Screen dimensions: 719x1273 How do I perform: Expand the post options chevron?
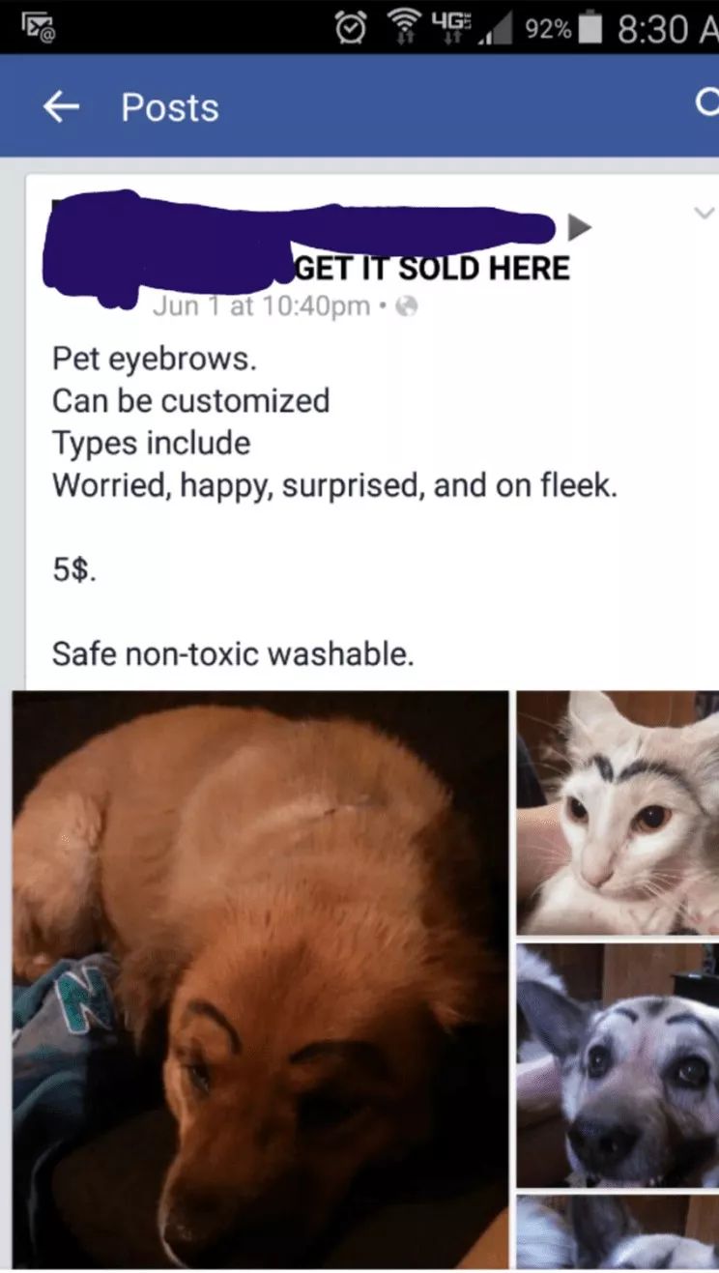pos(705,212)
